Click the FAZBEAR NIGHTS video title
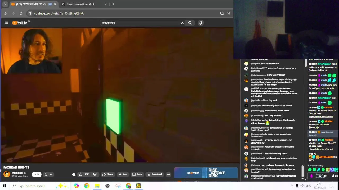The image size is (339, 190). pyautogui.click(x=16, y=167)
